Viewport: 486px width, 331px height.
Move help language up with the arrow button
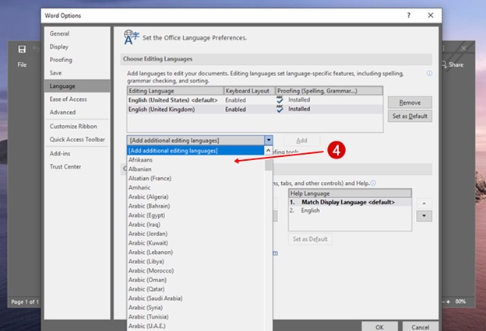tap(424, 204)
